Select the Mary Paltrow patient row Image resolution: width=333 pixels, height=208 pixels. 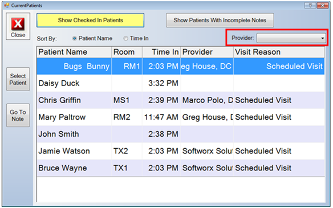click(x=181, y=117)
